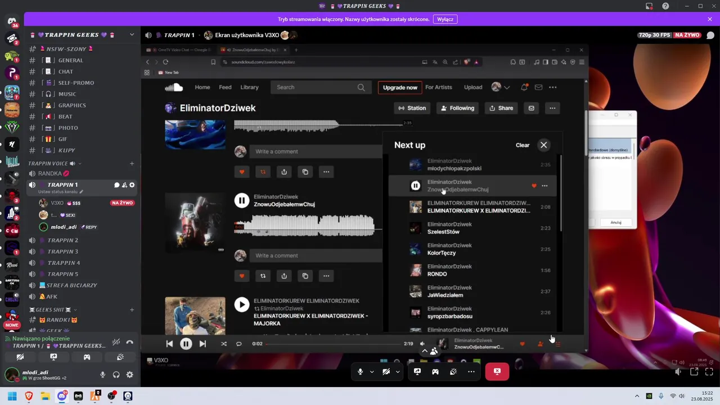Open SoundCloud Library tab in the stream
Image resolution: width=720 pixels, height=405 pixels.
[249, 87]
